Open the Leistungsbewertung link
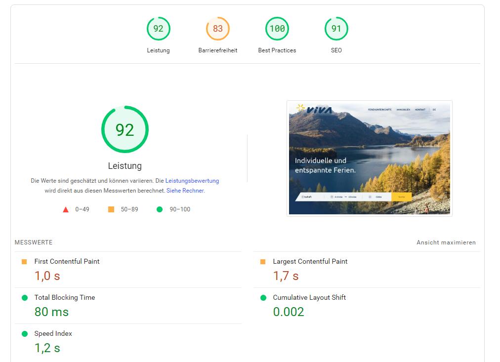The image size is (500, 362). [192, 181]
